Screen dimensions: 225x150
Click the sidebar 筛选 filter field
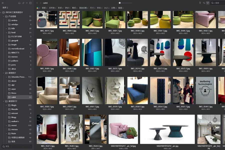click(x=17, y=146)
